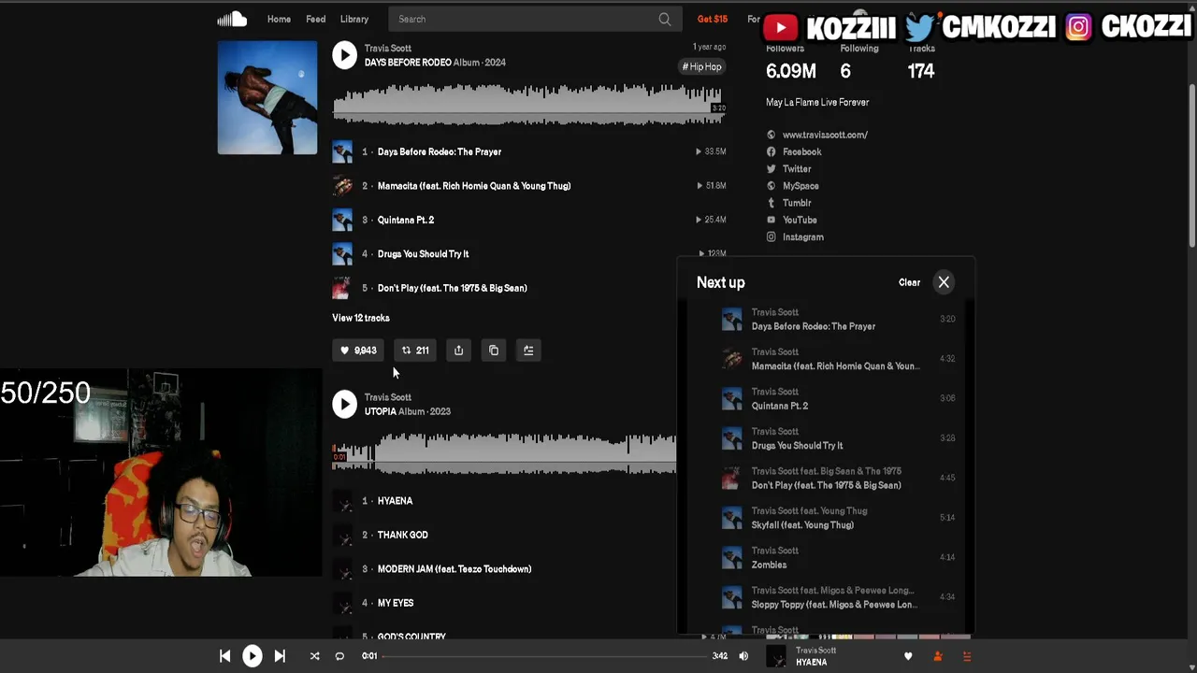Like the now-playing track HYAENA
Viewport: 1197px width, 673px height.
click(908, 656)
